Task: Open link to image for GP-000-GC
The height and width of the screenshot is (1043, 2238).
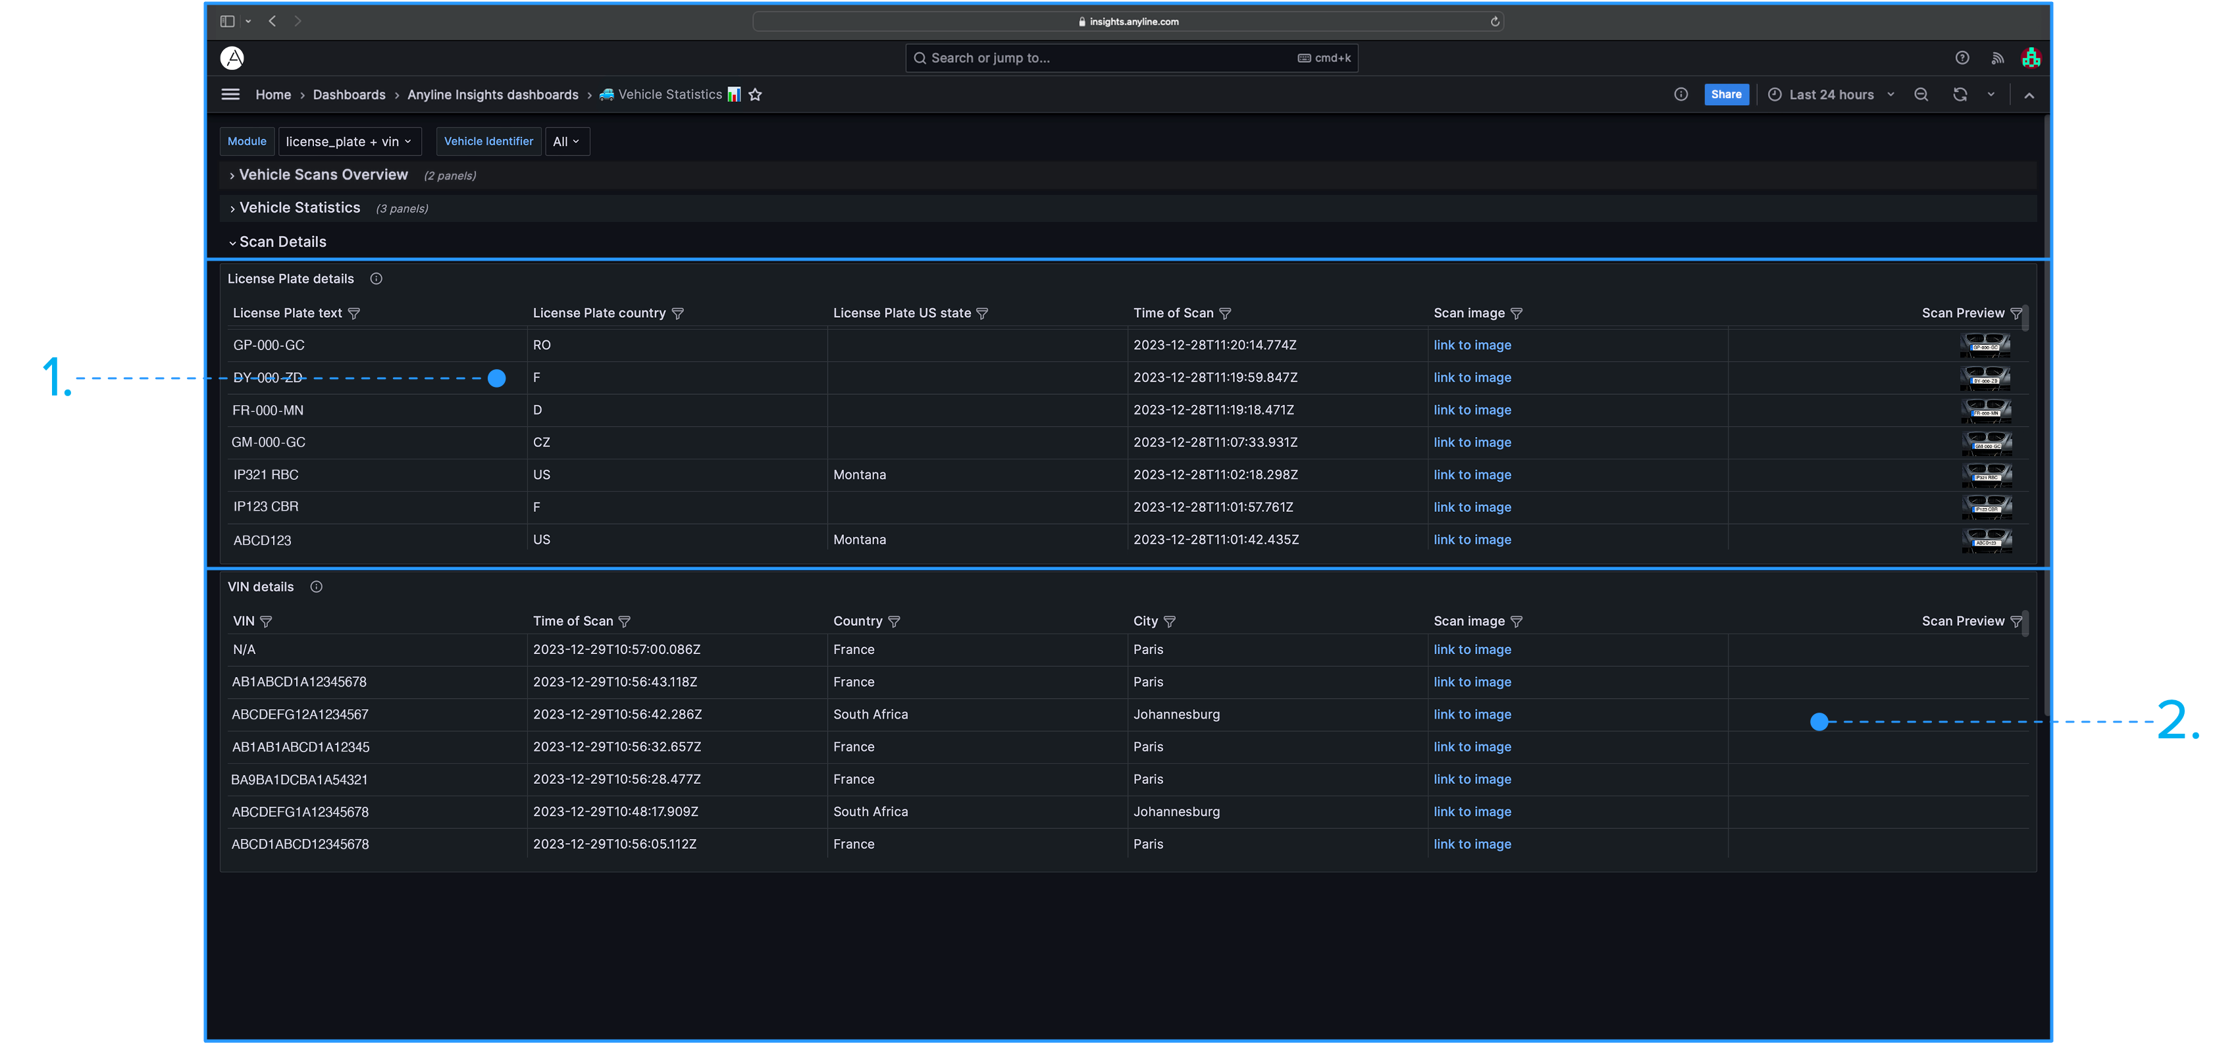Action: click(1472, 345)
